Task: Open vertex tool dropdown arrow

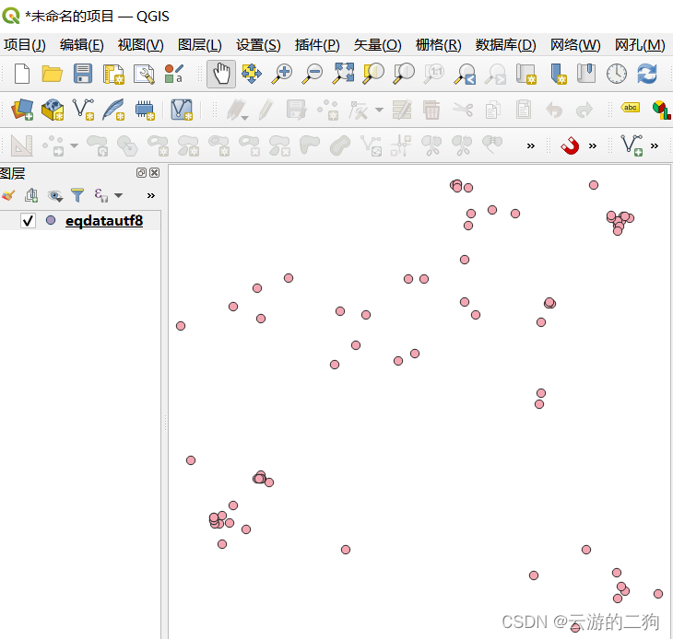Action: 380,110
